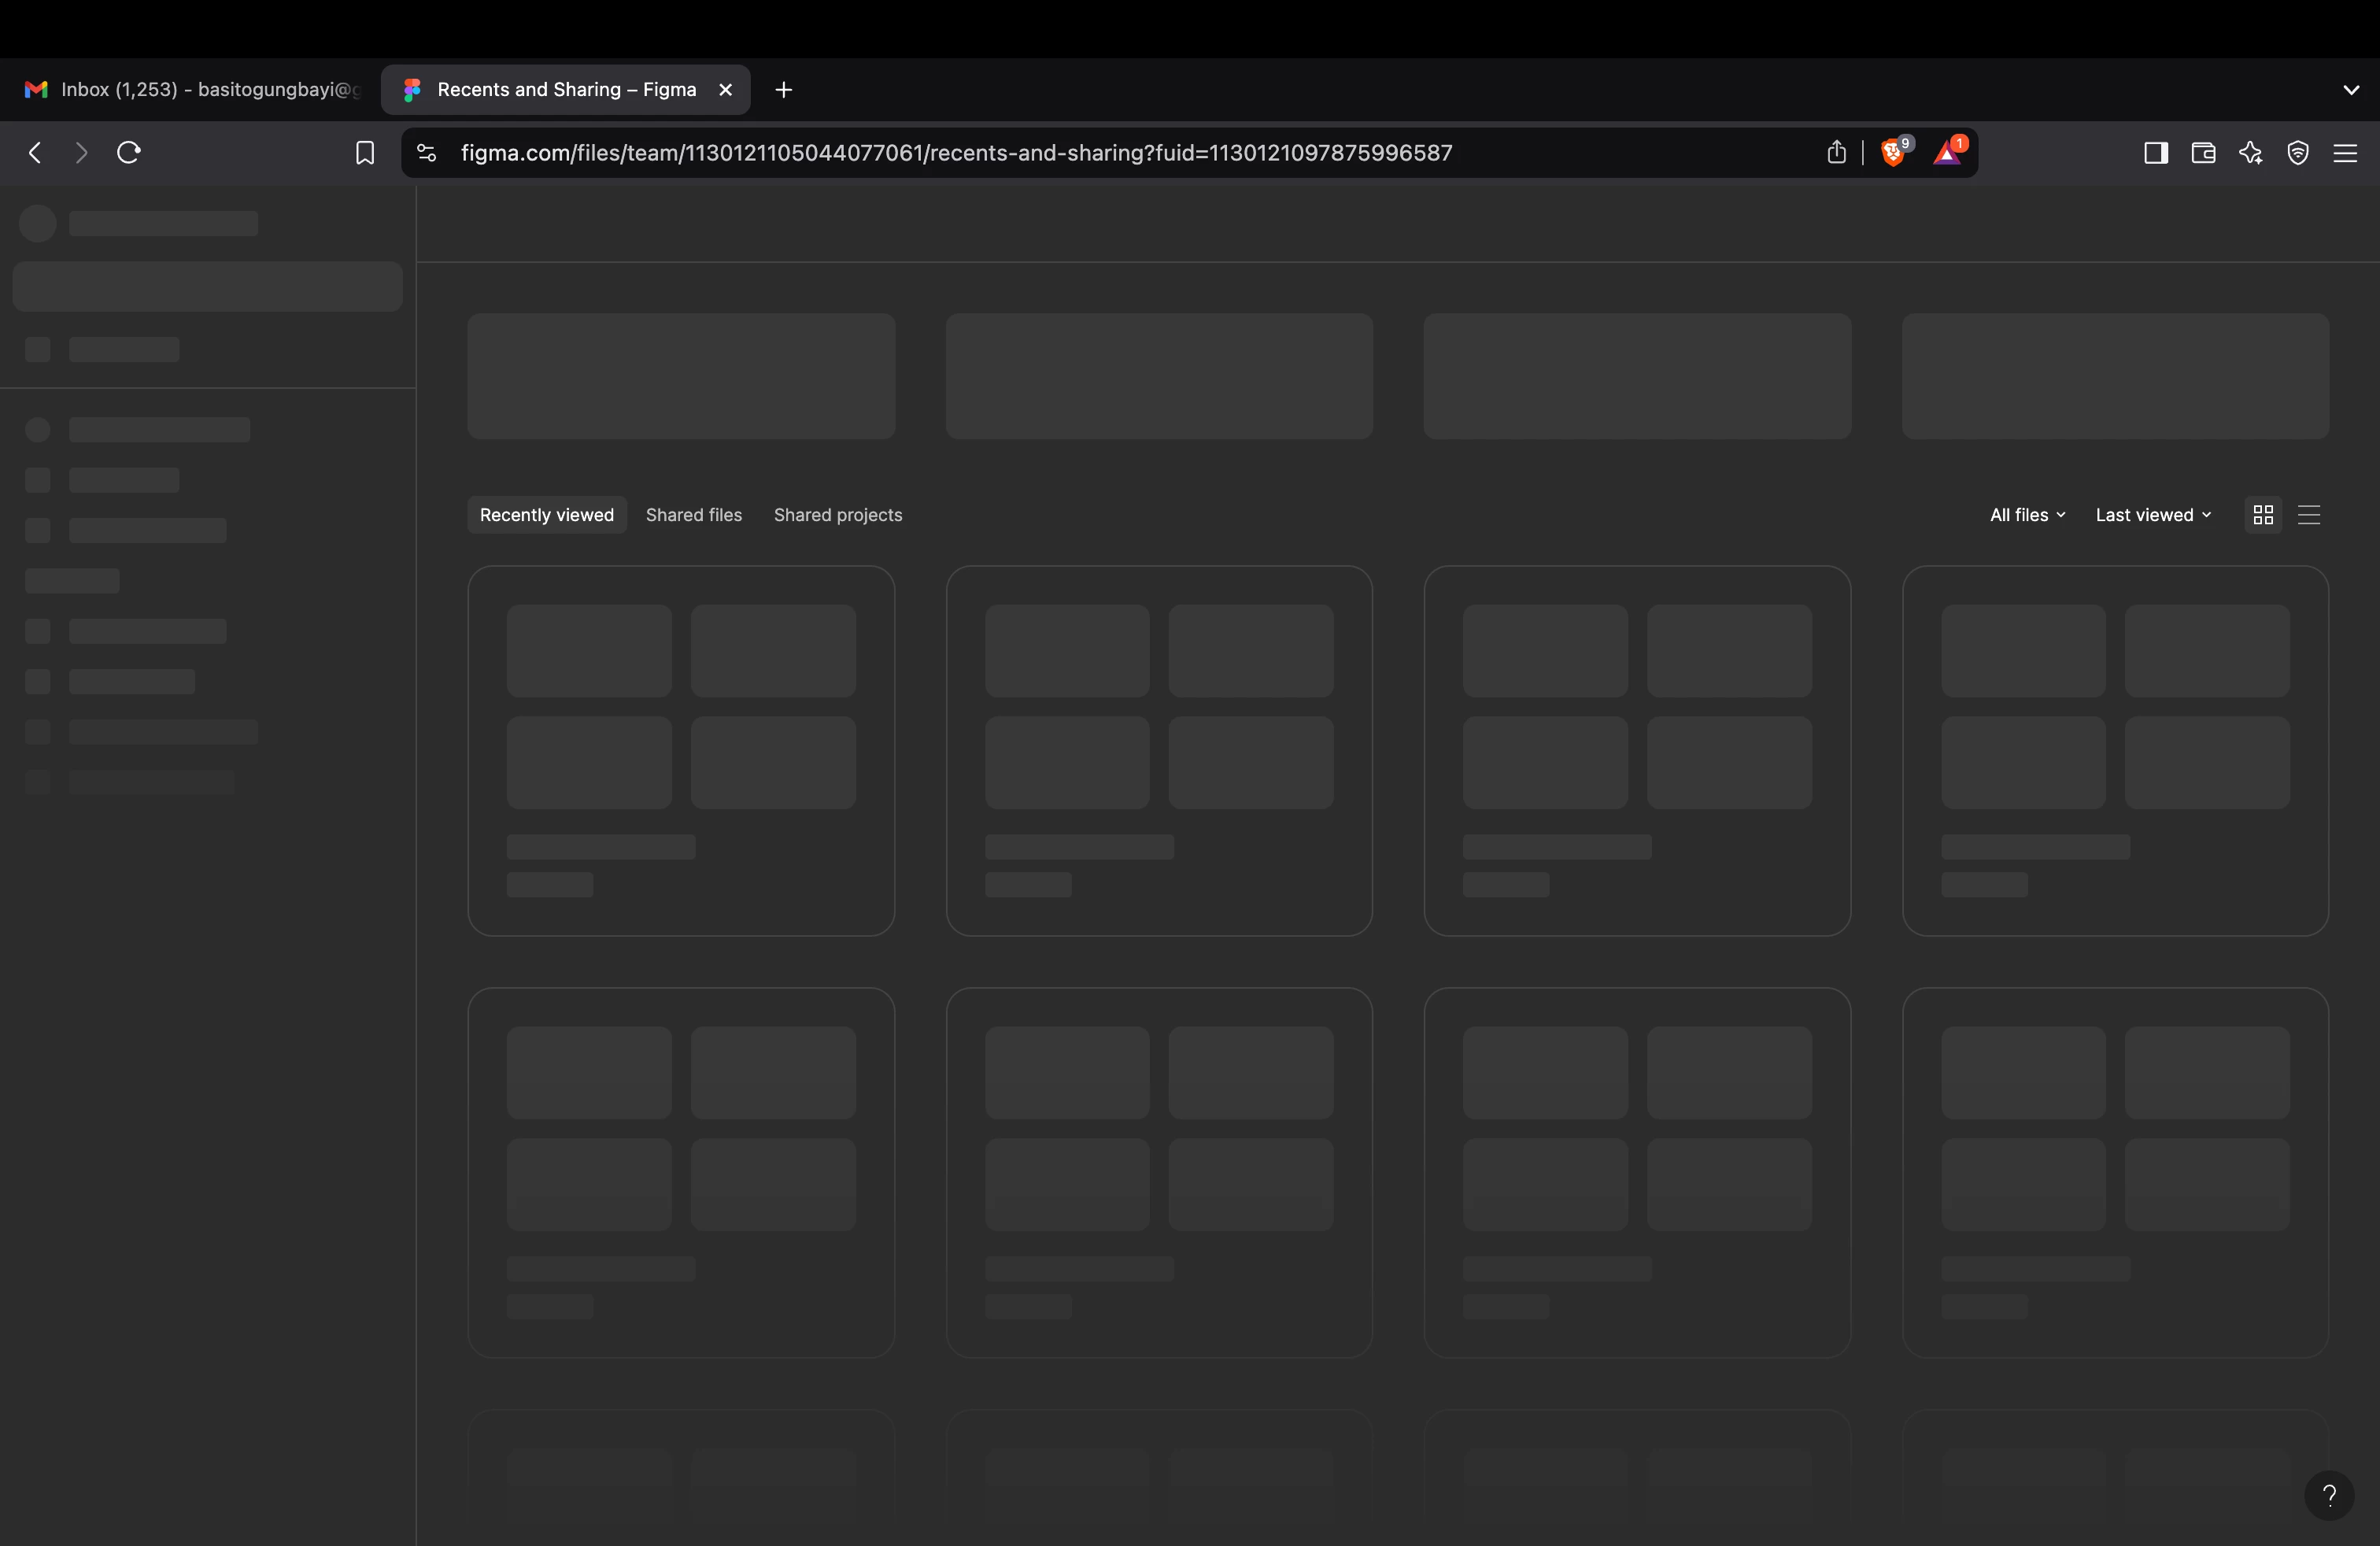Switch to grid view
Image resolution: width=2380 pixels, height=1546 pixels.
(x=2263, y=515)
